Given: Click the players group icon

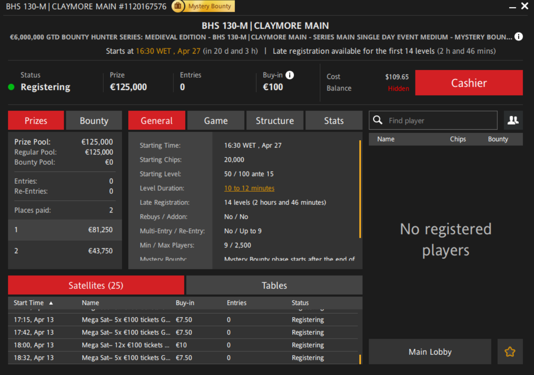Looking at the screenshot, I should [x=513, y=120].
